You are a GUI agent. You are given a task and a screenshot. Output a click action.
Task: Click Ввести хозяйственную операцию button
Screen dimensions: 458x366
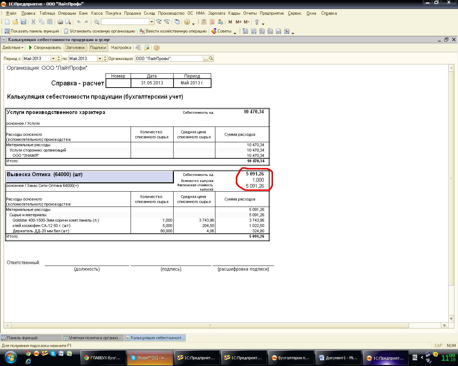(x=173, y=31)
